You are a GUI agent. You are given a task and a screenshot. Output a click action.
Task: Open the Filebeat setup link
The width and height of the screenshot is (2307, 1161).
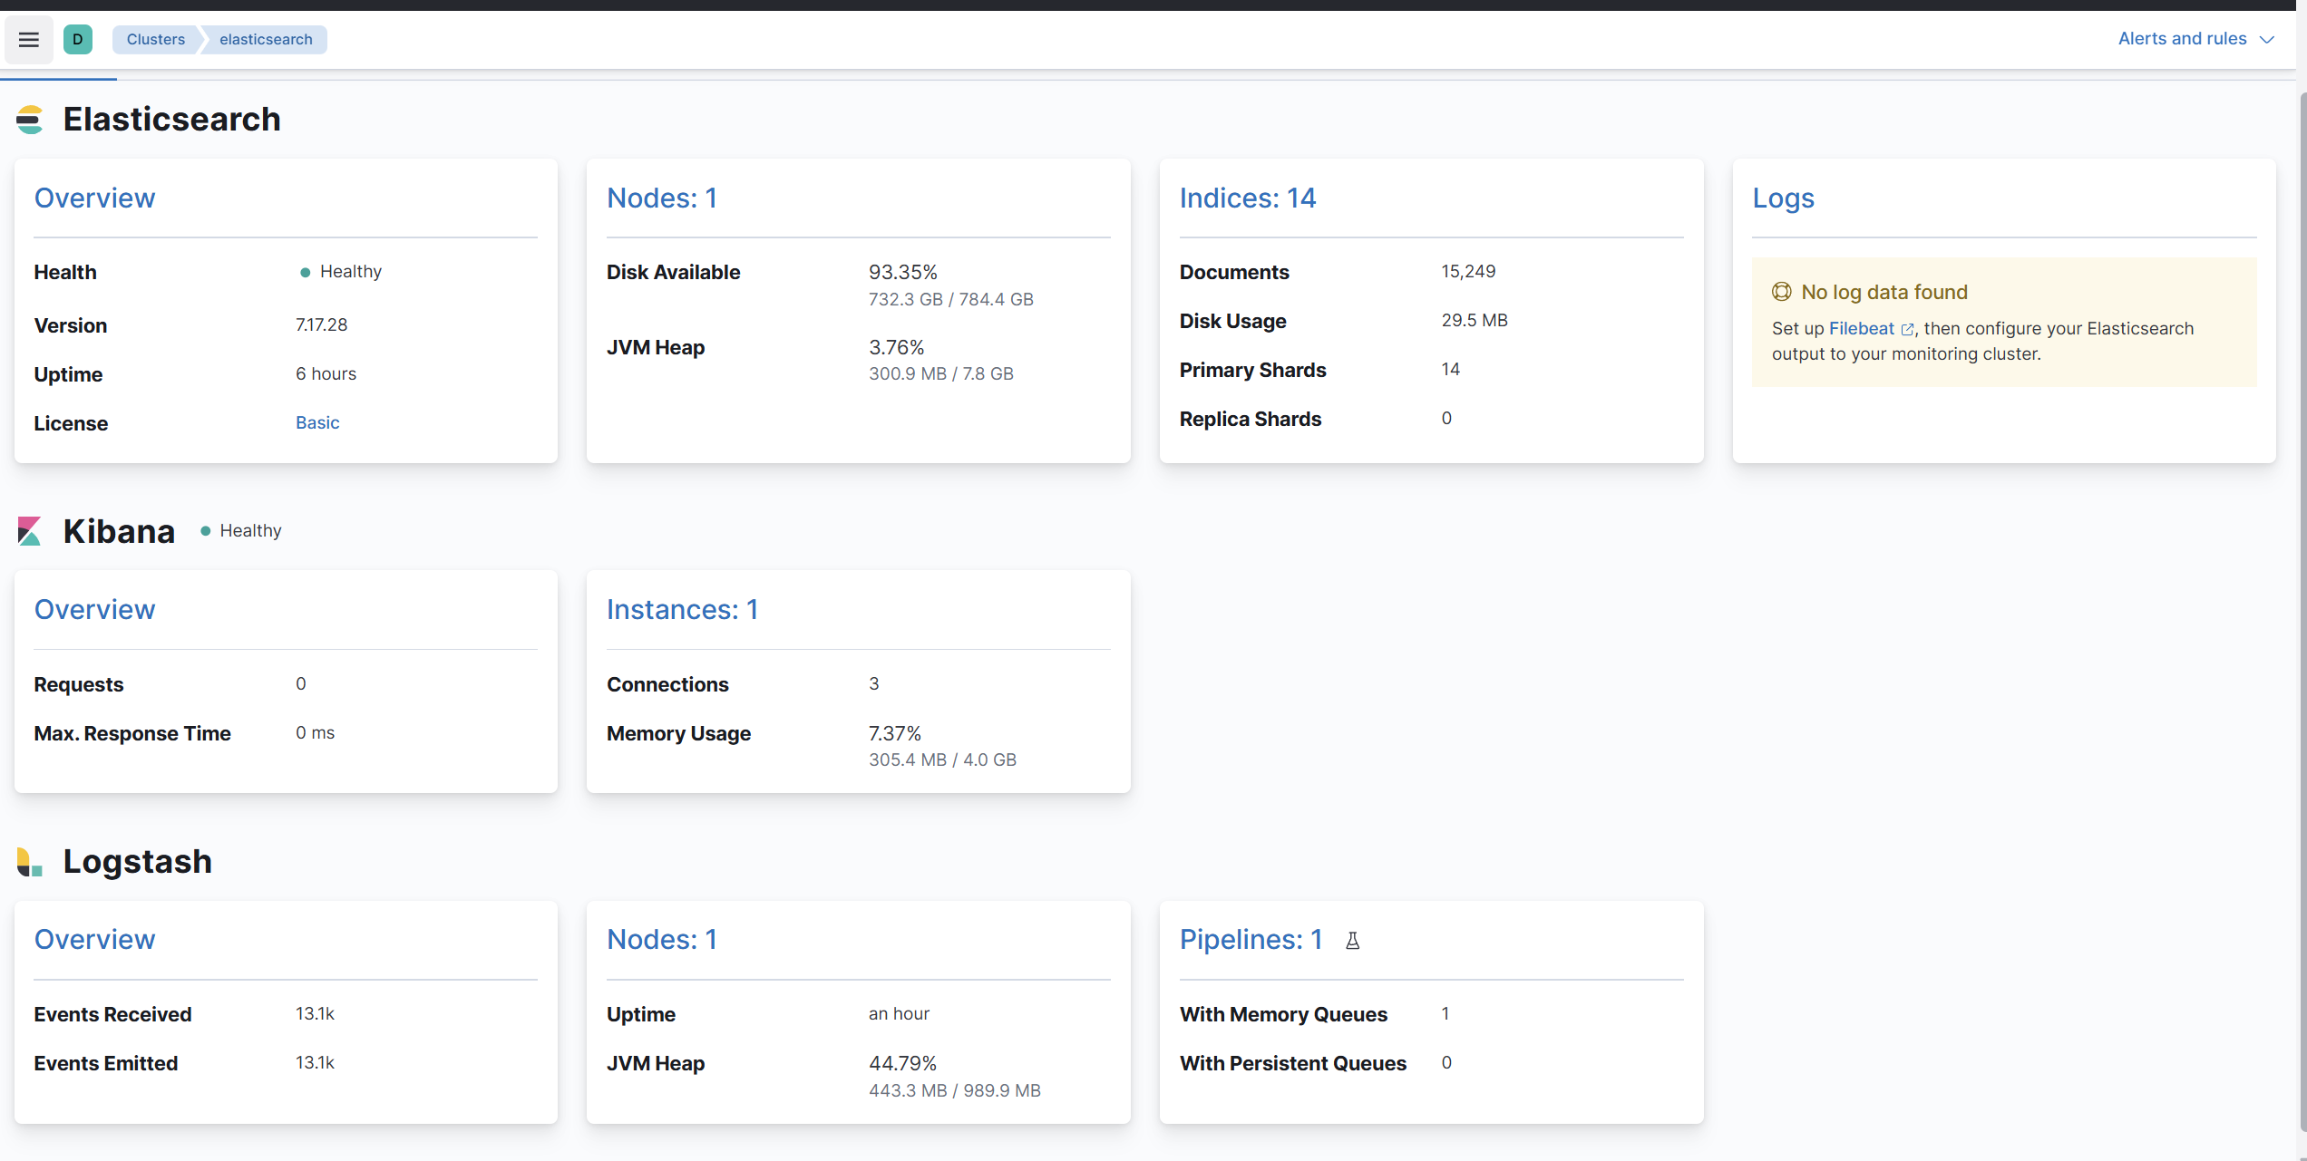[x=1861, y=328]
